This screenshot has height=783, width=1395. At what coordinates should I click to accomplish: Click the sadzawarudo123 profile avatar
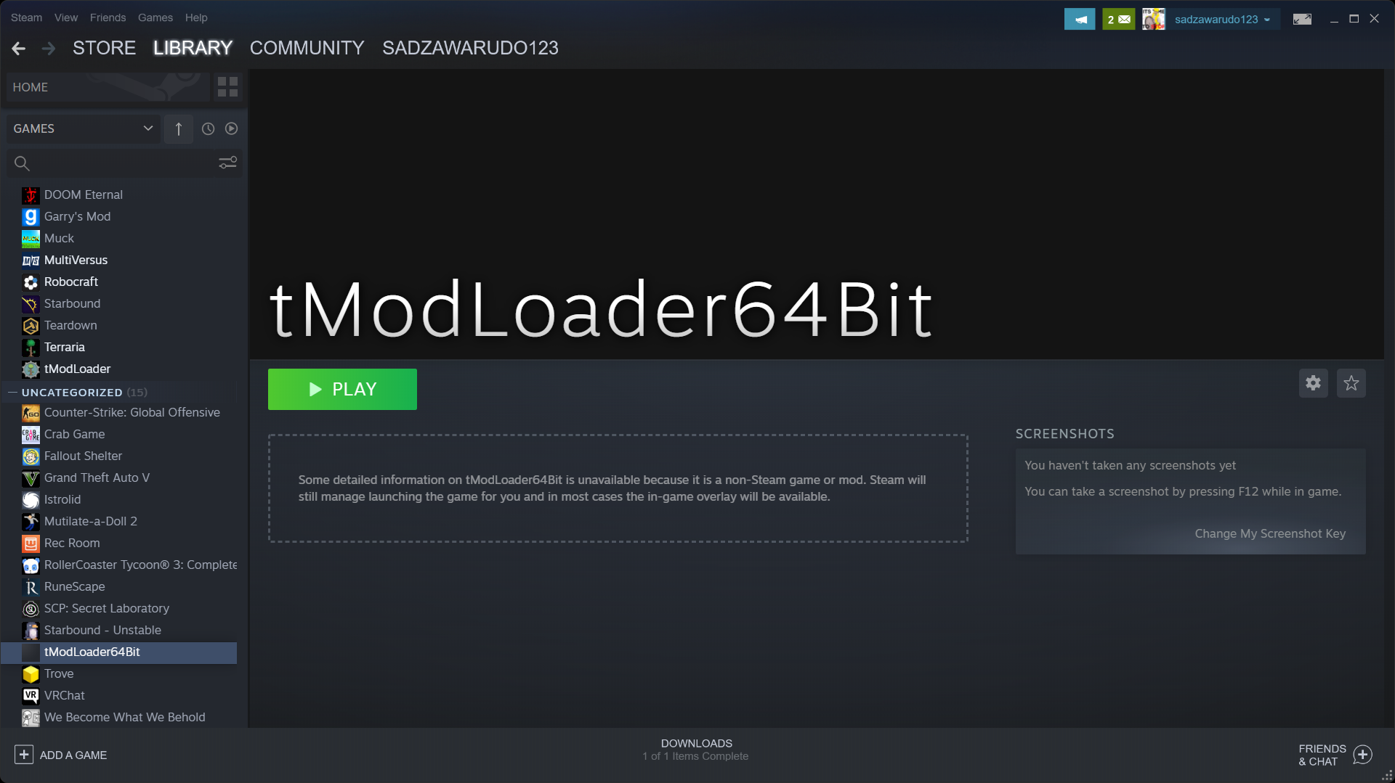[x=1154, y=20]
